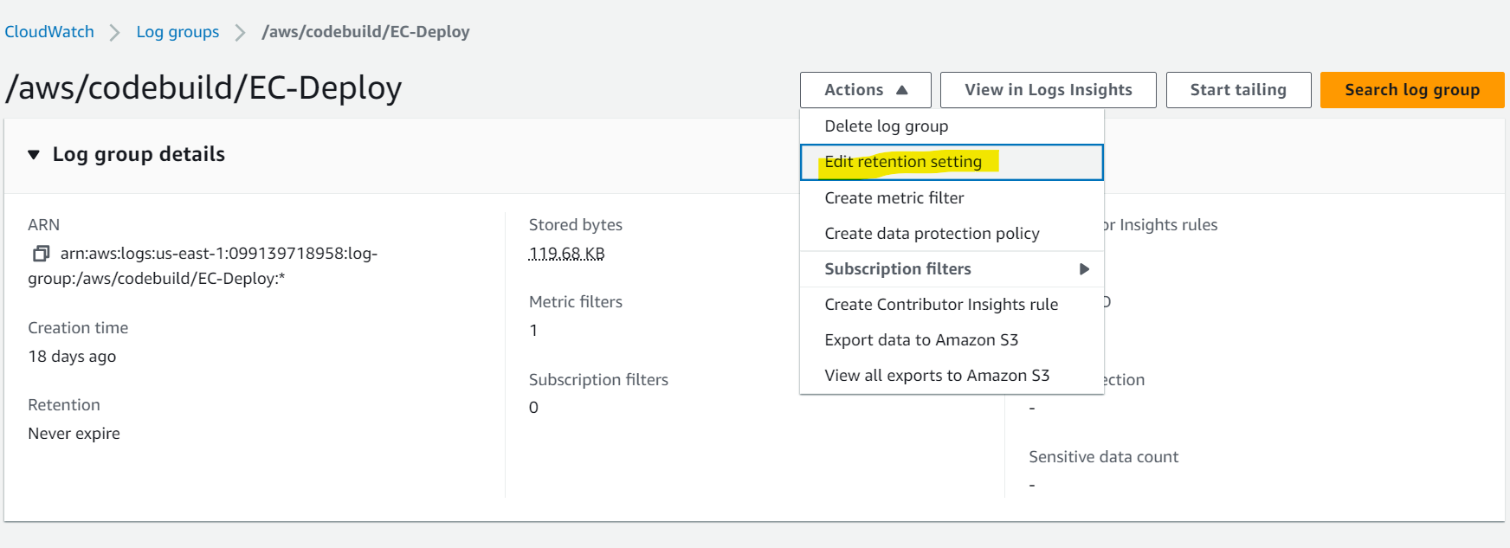
Task: Click the Never expire retention value
Action: pyautogui.click(x=74, y=434)
